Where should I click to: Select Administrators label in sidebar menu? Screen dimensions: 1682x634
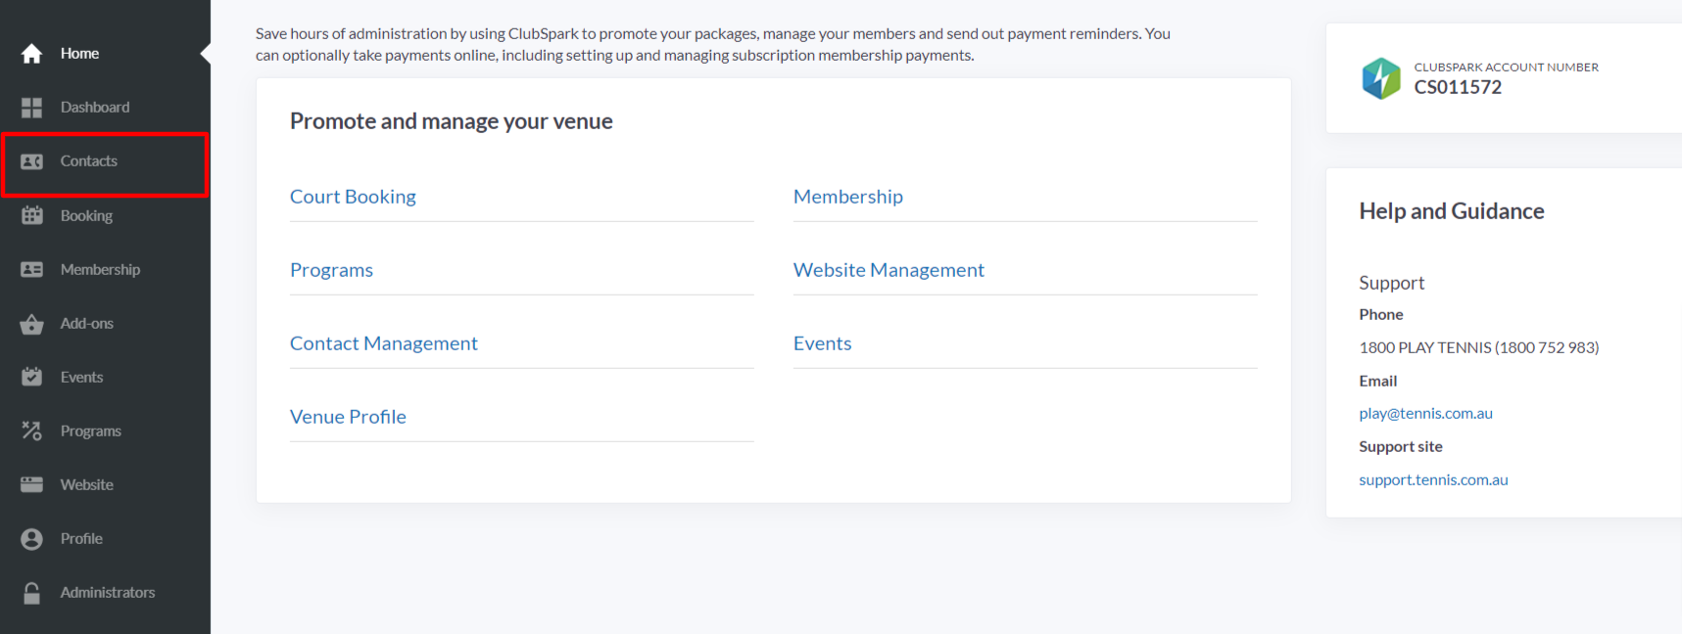108,593
